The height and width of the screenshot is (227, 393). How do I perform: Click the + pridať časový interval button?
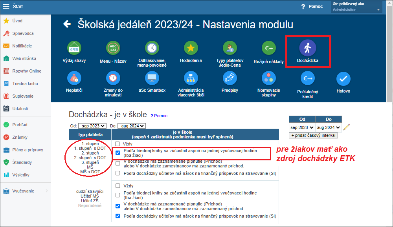pyautogui.click(x=313, y=135)
